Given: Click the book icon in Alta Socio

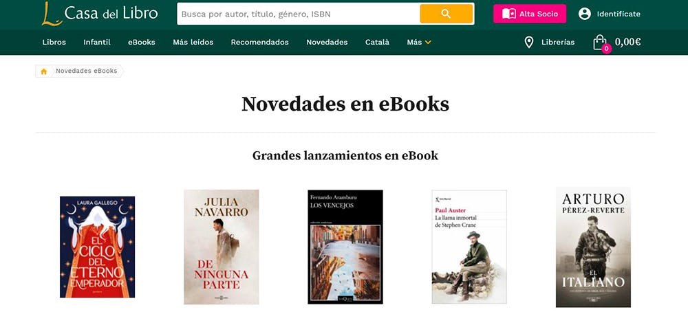Looking at the screenshot, I should point(509,14).
